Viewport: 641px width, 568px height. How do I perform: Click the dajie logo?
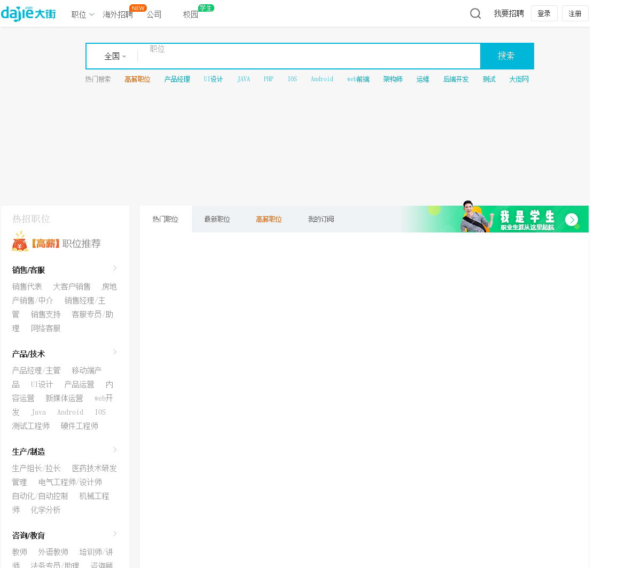pyautogui.click(x=28, y=13)
